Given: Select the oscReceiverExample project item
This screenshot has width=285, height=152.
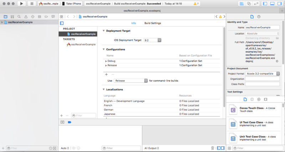Looking at the screenshot, I should pyautogui.click(x=78, y=34).
